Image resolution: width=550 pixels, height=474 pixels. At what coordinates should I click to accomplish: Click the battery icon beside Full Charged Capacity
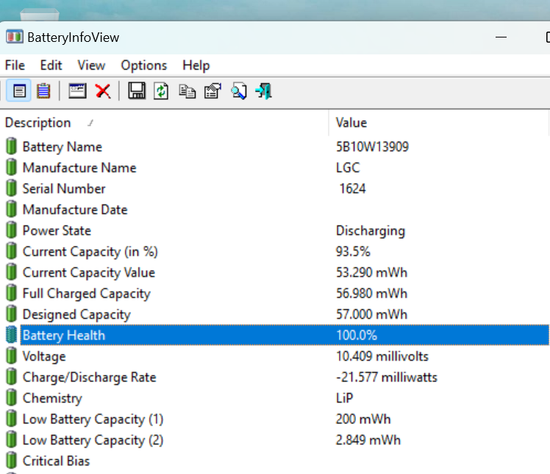pos(11,293)
